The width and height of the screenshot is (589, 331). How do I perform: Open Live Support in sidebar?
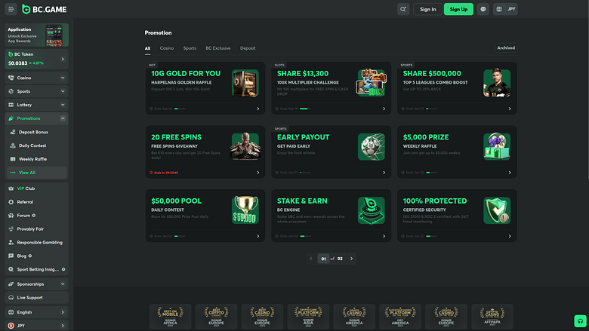coord(36,297)
